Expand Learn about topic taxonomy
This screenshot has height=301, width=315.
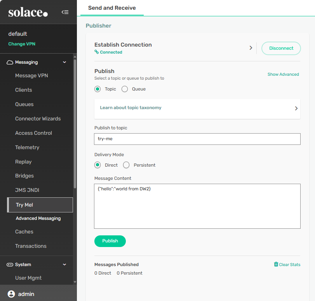click(296, 108)
